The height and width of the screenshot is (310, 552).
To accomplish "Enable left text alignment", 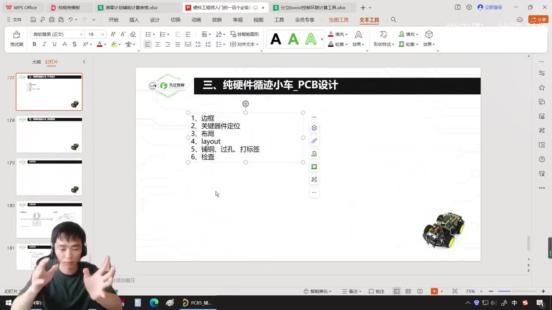I will (147, 44).
